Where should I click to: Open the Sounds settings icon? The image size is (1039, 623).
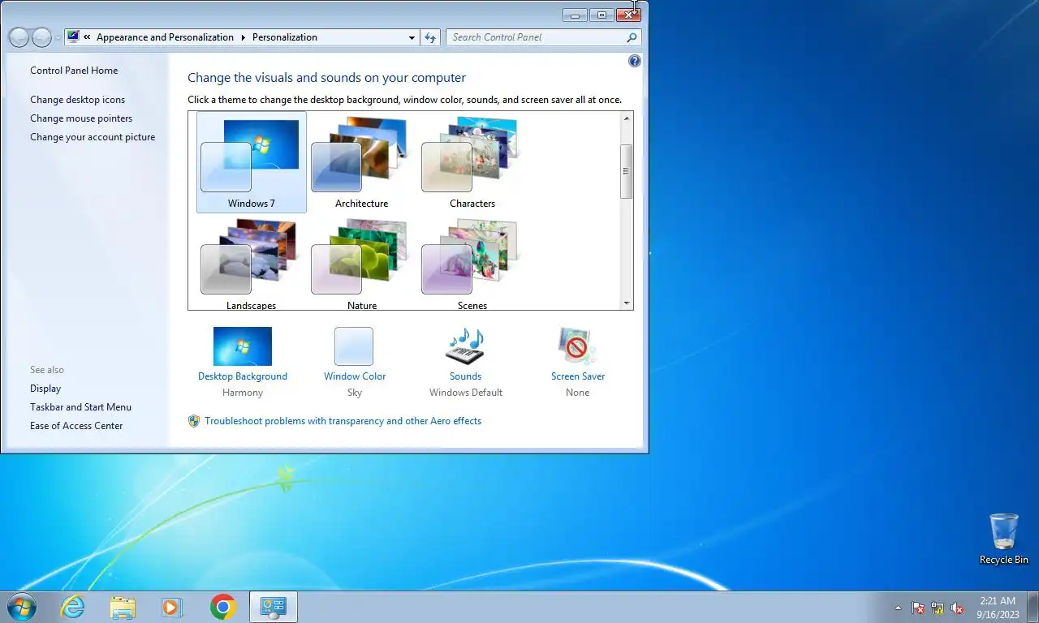click(465, 346)
